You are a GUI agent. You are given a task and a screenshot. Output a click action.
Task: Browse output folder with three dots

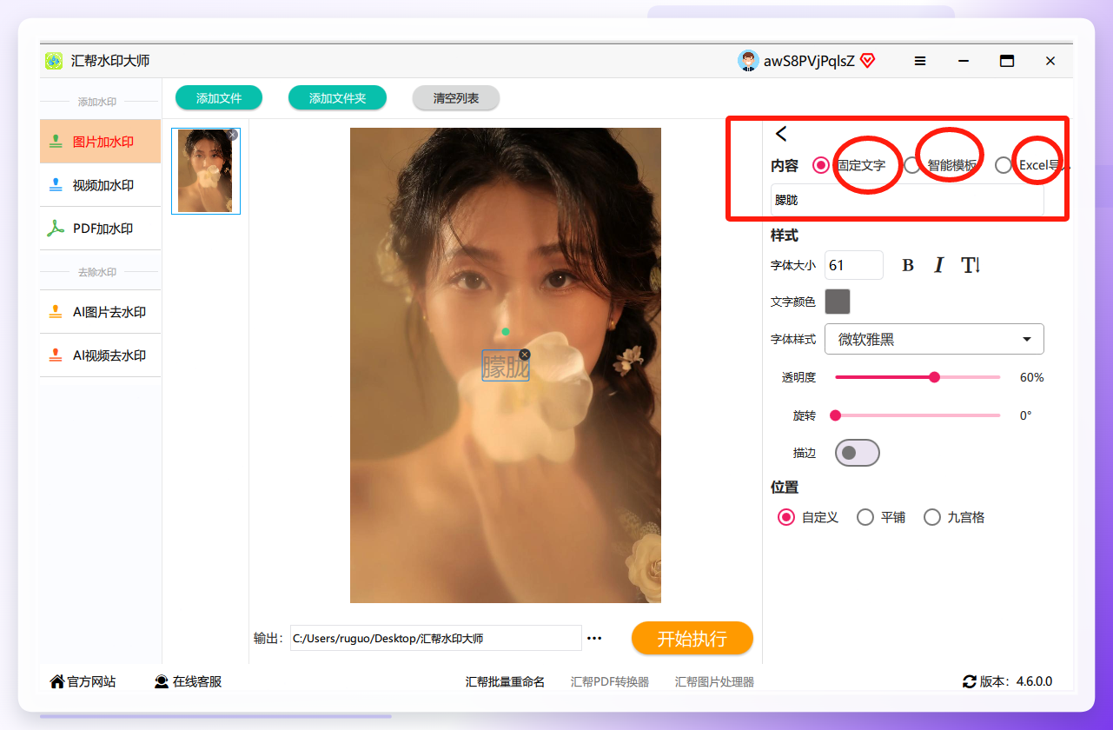pos(594,638)
